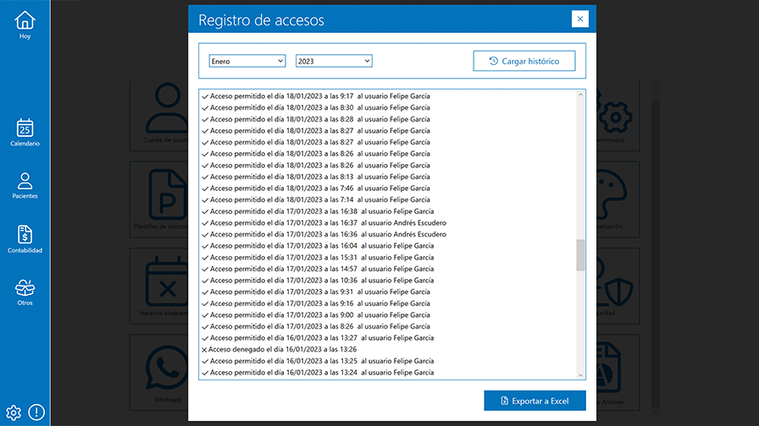This screenshot has width=759, height=426.
Task: Click Cargar histórico button
Action: click(x=524, y=61)
